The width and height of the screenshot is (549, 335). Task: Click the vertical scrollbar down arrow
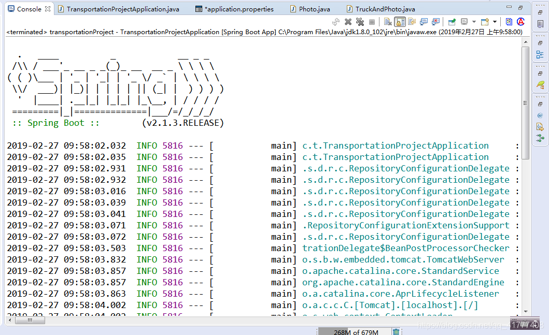point(526,311)
